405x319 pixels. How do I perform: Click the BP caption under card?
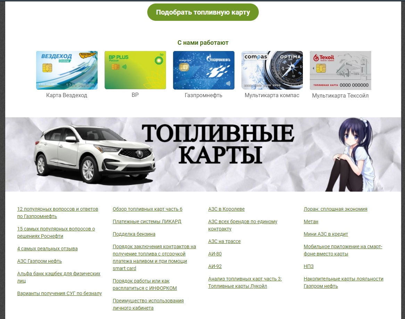click(135, 95)
